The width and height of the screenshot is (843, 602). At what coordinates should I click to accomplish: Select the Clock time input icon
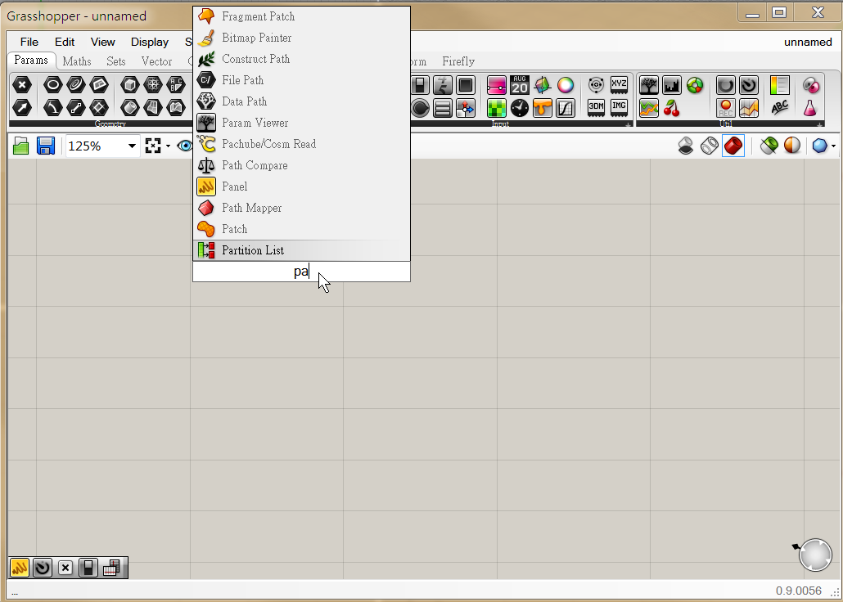519,107
